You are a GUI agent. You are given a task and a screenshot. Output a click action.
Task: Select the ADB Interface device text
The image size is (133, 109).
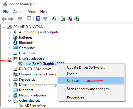point(35,106)
